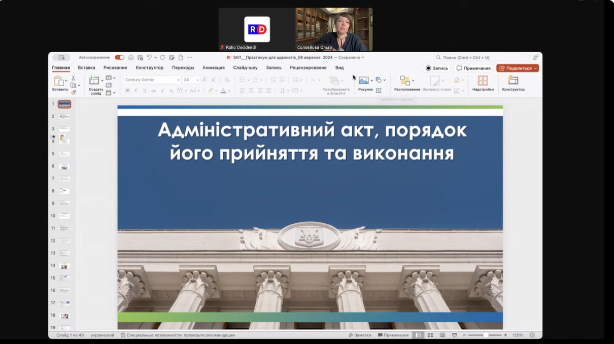The image size is (614, 344).
Task: Click the Format Painter brush icon
Action: tap(73, 92)
